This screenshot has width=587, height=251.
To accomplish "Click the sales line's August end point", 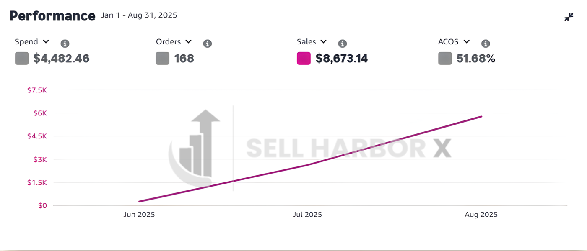I will tap(481, 116).
